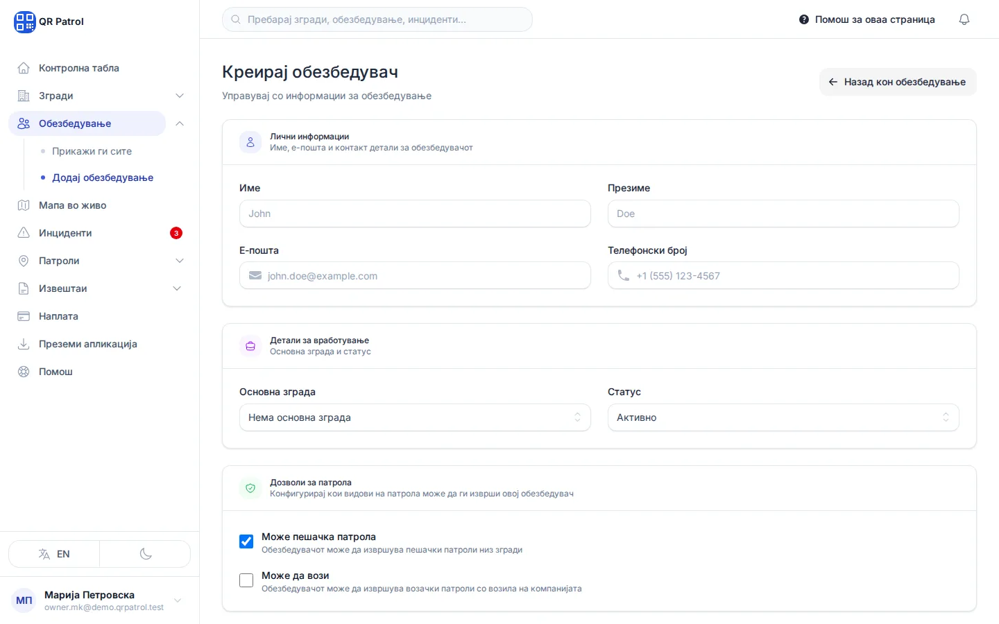
Task: Open the Статус dropdown showing Активно
Action: tap(783, 417)
